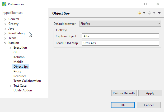Expand the Java tree node

(x=5, y=29)
